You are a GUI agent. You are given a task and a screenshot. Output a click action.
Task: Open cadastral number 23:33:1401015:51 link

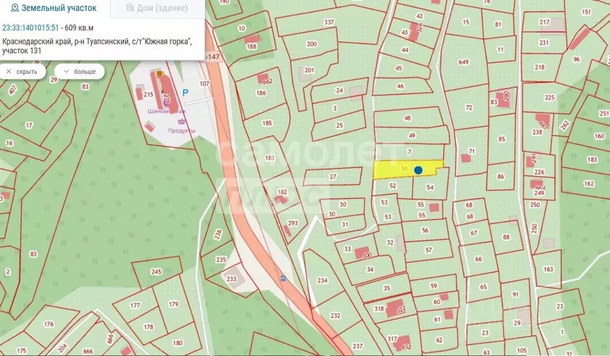click(30, 28)
